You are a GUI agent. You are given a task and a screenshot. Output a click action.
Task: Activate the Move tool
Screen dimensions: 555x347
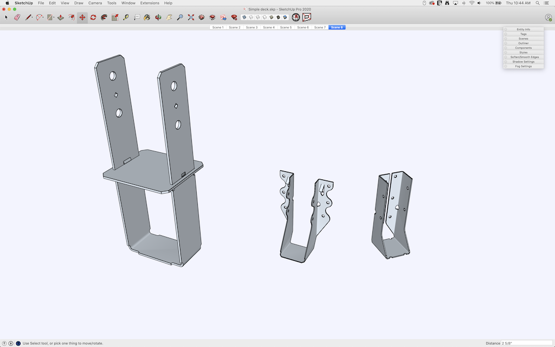82,17
